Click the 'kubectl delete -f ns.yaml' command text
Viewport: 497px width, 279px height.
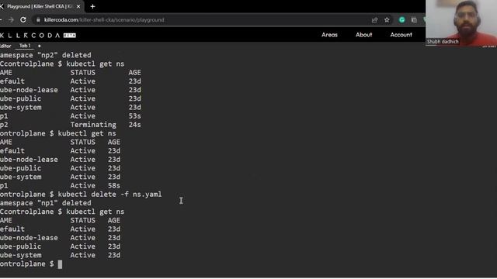pos(109,195)
